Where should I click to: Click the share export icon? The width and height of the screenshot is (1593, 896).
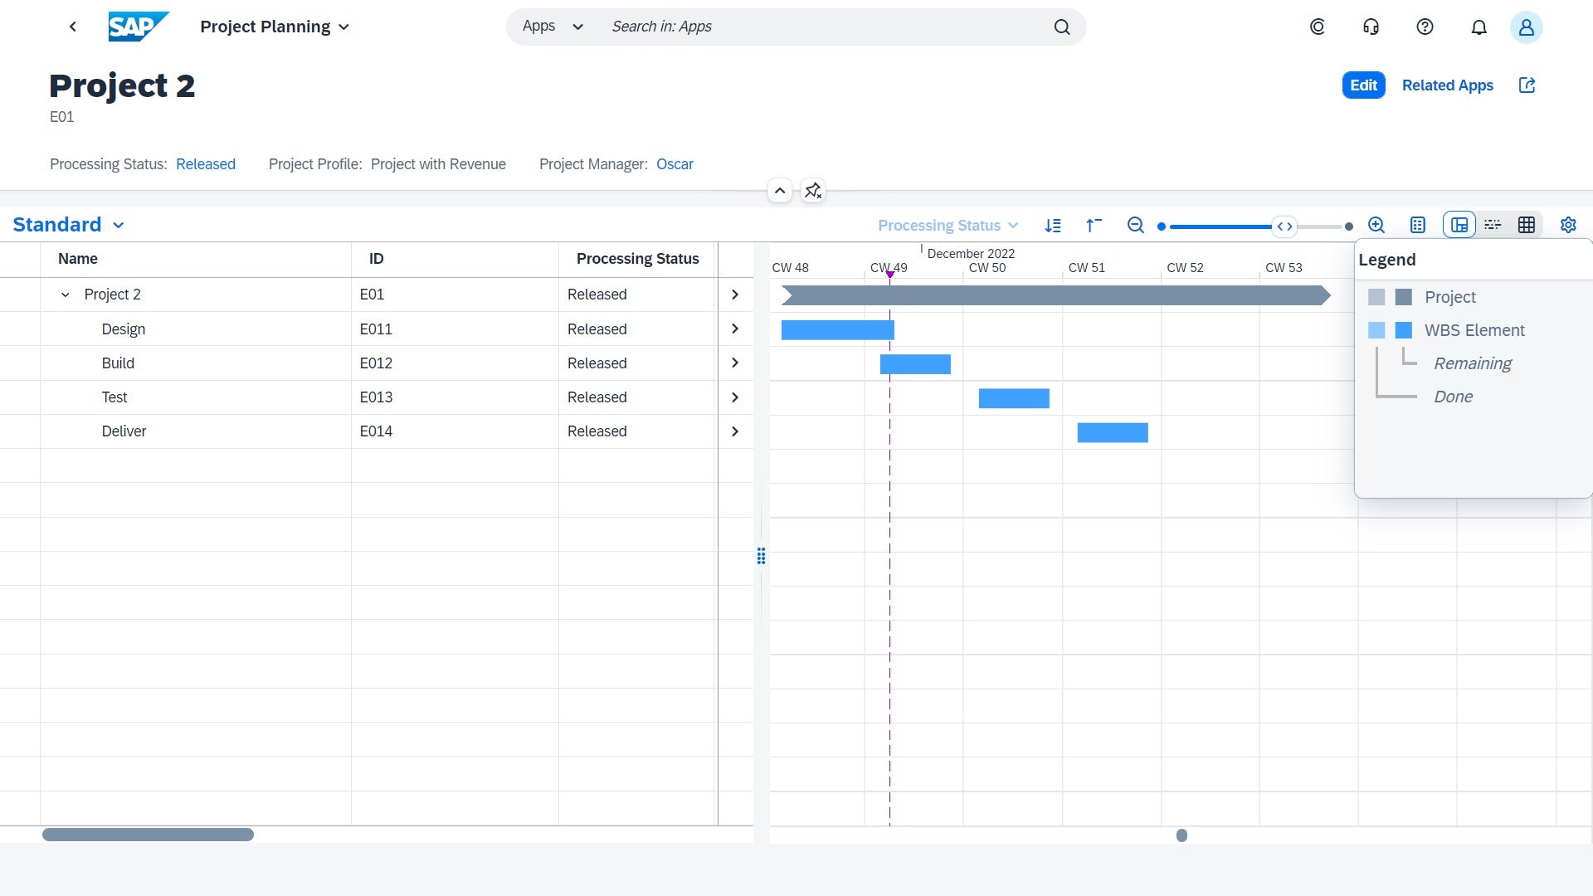pyautogui.click(x=1527, y=85)
